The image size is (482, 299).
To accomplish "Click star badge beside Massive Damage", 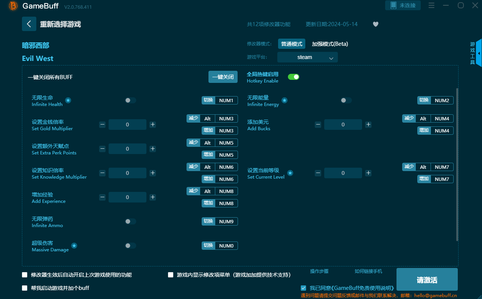I will pyautogui.click(x=74, y=246).
